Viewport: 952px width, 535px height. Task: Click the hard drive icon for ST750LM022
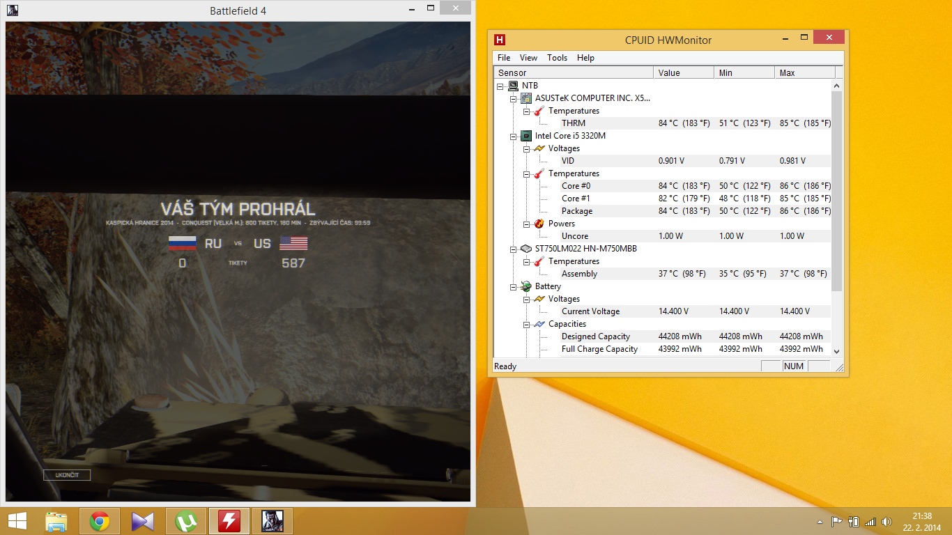pyautogui.click(x=526, y=249)
